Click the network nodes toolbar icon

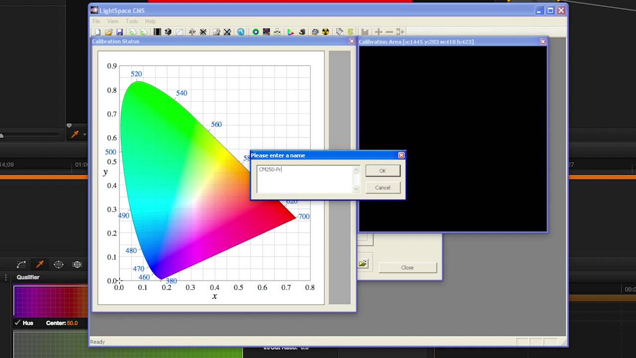pos(277,32)
